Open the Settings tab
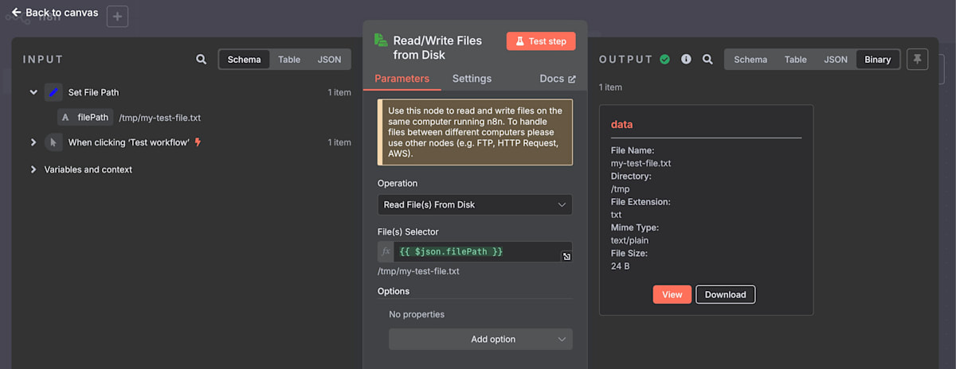The width and height of the screenshot is (956, 369). click(472, 79)
